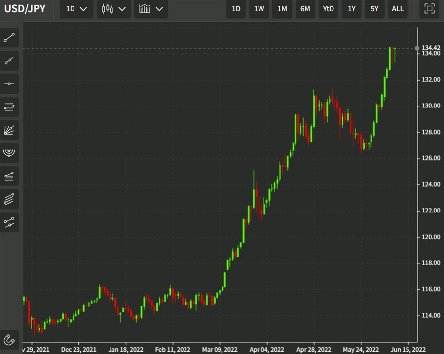Click the Feb 11, 2022 date label
The width and height of the screenshot is (444, 354).
pos(173,350)
